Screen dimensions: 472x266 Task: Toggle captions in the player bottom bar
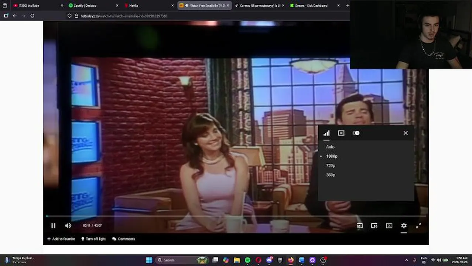tap(389, 226)
